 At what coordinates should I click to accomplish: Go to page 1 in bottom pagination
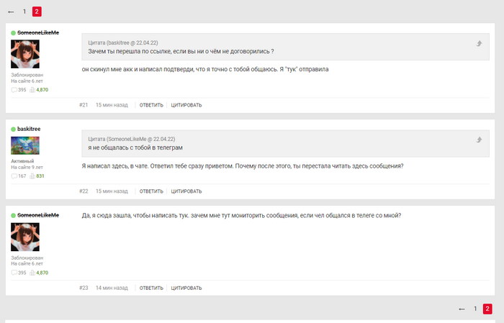475,309
